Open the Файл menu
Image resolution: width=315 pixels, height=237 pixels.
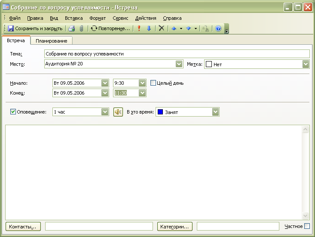coord(15,18)
